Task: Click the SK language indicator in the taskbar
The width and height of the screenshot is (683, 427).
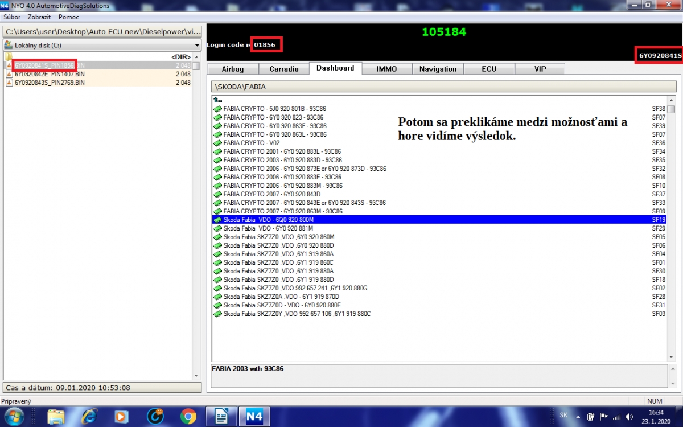Action: pos(564,416)
